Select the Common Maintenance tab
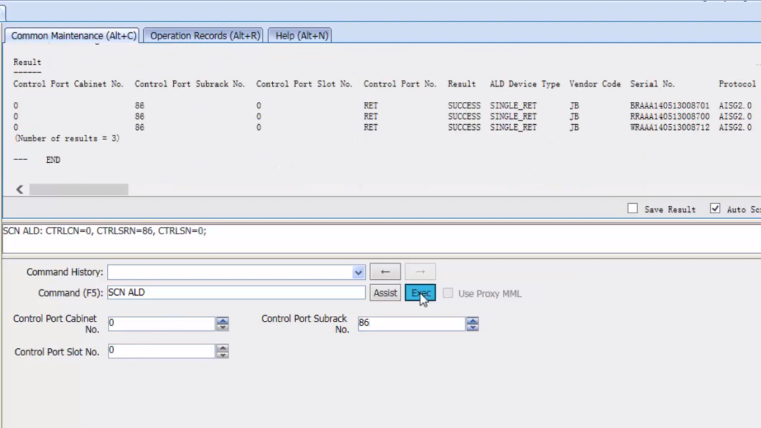This screenshot has width=761, height=428. [x=74, y=35]
